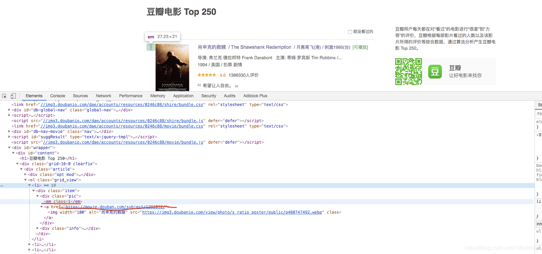Open the shire/bundle.css stylesheet link
The width and height of the screenshot is (542, 254).
[x=122, y=105]
